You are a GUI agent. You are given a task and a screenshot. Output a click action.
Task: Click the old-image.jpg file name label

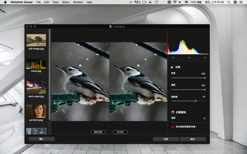coord(36,49)
